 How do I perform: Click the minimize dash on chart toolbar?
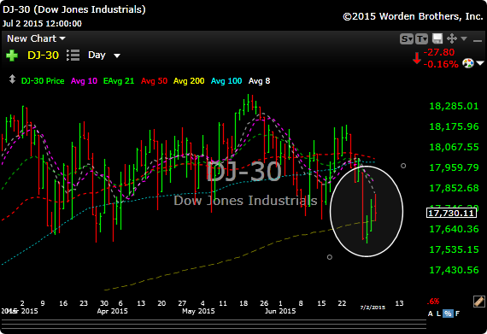478,40
